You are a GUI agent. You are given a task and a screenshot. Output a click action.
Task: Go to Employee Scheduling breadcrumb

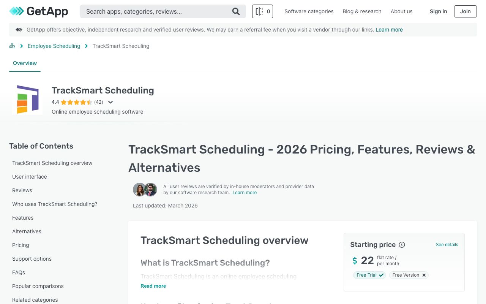tap(54, 46)
